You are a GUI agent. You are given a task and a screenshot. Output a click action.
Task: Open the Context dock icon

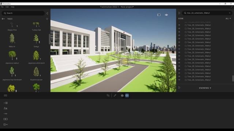(x=5, y=108)
